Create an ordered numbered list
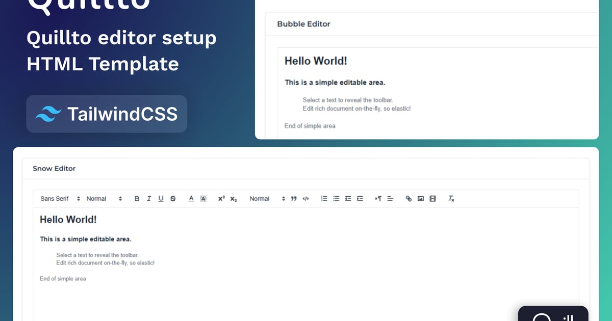612x321 pixels. click(324, 199)
